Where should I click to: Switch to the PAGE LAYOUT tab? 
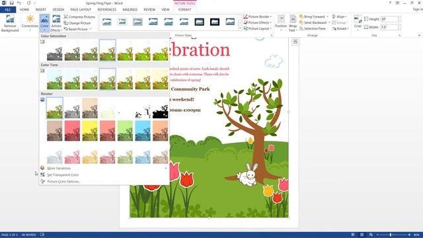click(81, 9)
